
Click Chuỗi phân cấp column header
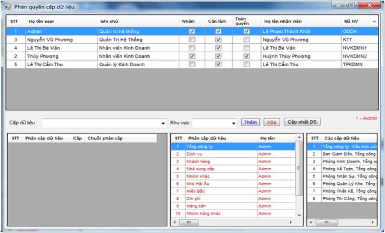click(x=121, y=138)
